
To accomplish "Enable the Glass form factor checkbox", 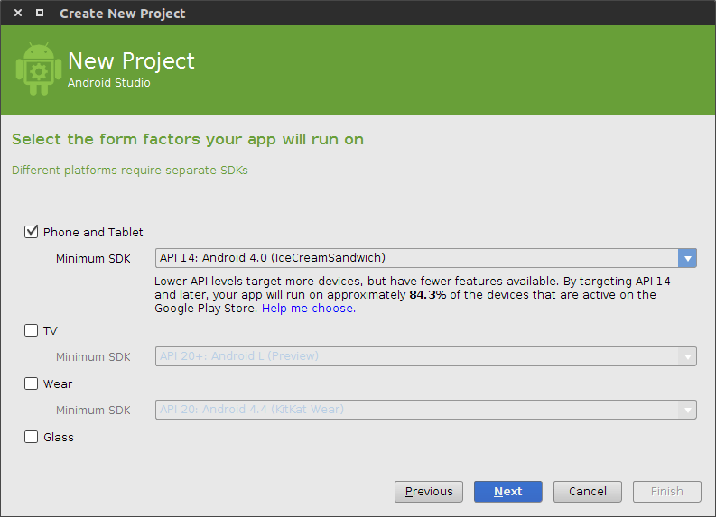I will (31, 437).
